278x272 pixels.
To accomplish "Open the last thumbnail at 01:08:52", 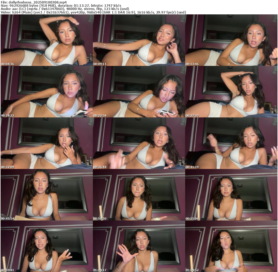I will [x=231, y=246].
